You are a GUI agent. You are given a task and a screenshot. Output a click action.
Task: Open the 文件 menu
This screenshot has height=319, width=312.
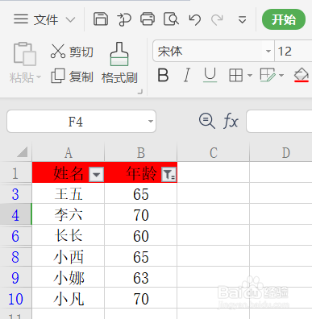tap(46, 19)
